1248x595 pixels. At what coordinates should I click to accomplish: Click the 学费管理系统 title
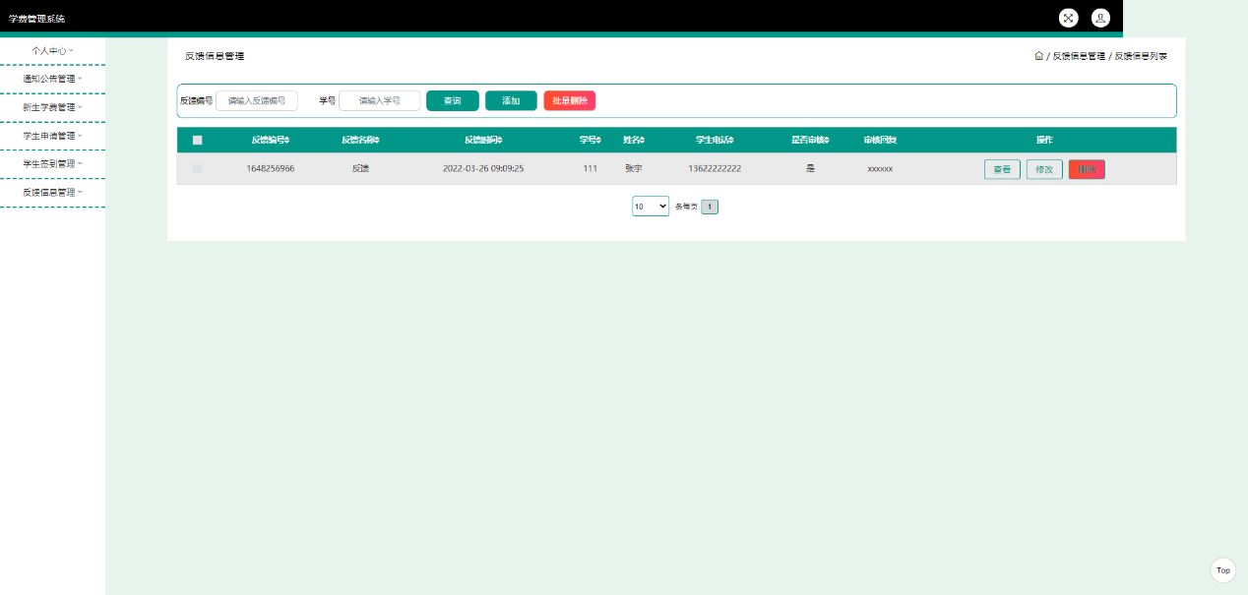tap(36, 19)
